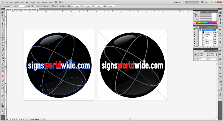
Task: Hide the Linked File sublayer
Action: pos(194,32)
